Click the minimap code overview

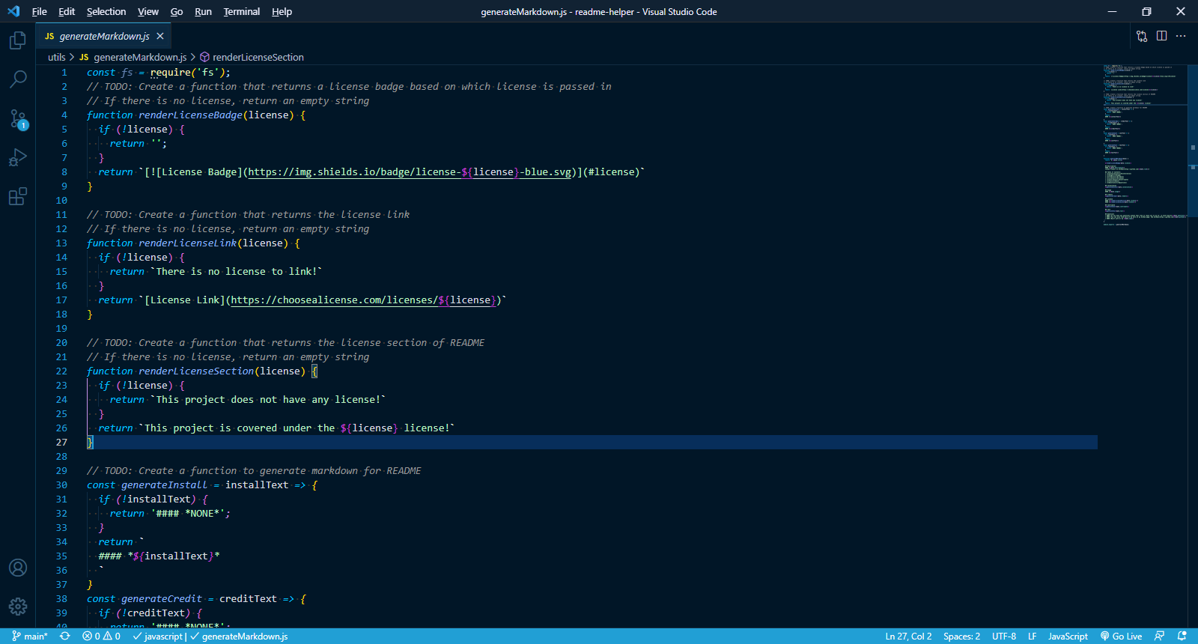coord(1144,145)
